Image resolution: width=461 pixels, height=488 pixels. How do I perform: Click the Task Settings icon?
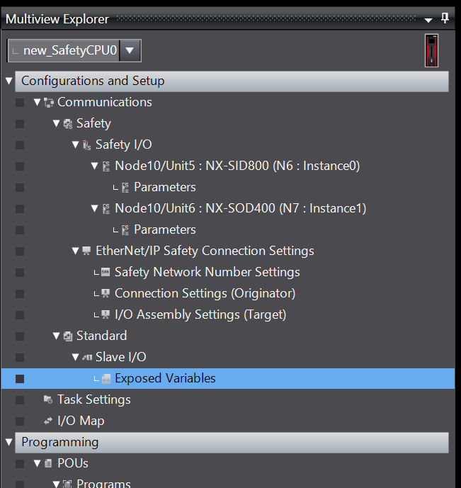coord(48,399)
